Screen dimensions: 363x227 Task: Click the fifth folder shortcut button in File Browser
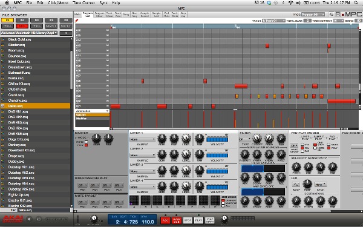(66, 21)
